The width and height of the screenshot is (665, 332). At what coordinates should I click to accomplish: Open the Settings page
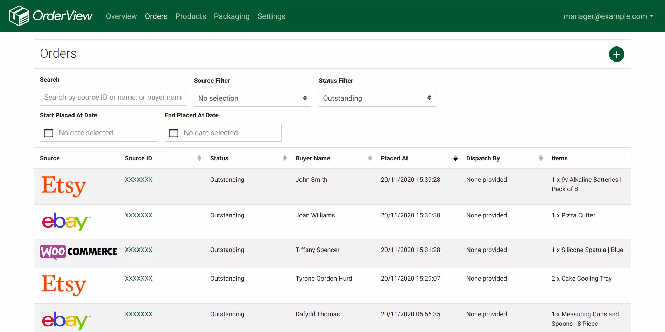(x=271, y=16)
